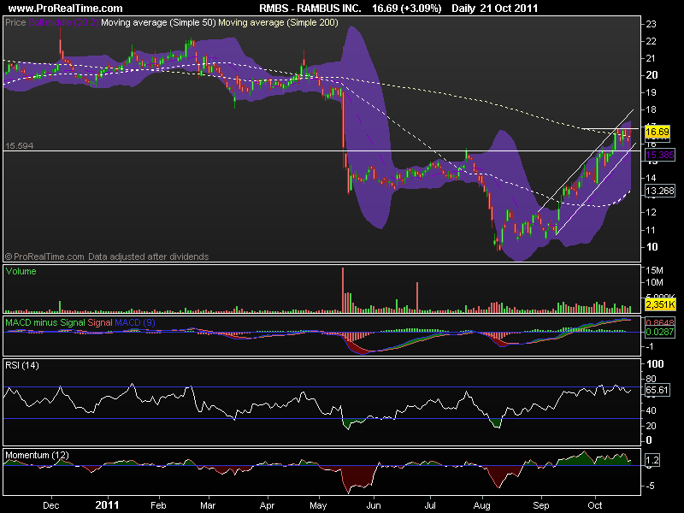This screenshot has height=513, width=684.
Task: Click the MACD minus Signal label
Action: [45, 322]
